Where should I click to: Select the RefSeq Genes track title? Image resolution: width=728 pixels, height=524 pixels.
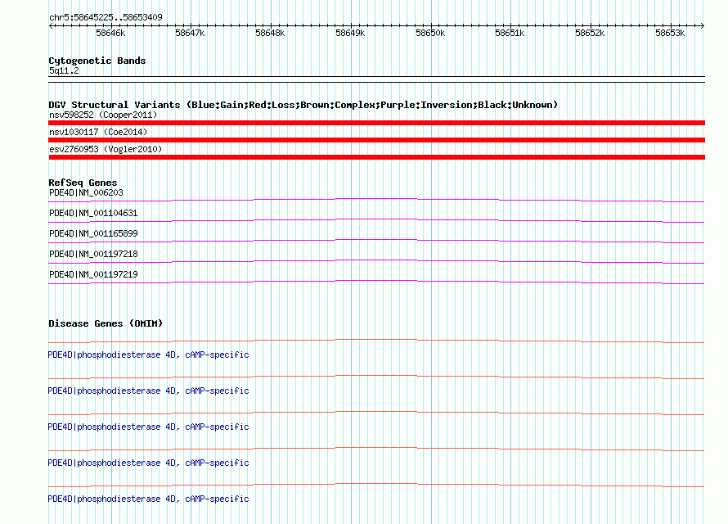coord(83,183)
